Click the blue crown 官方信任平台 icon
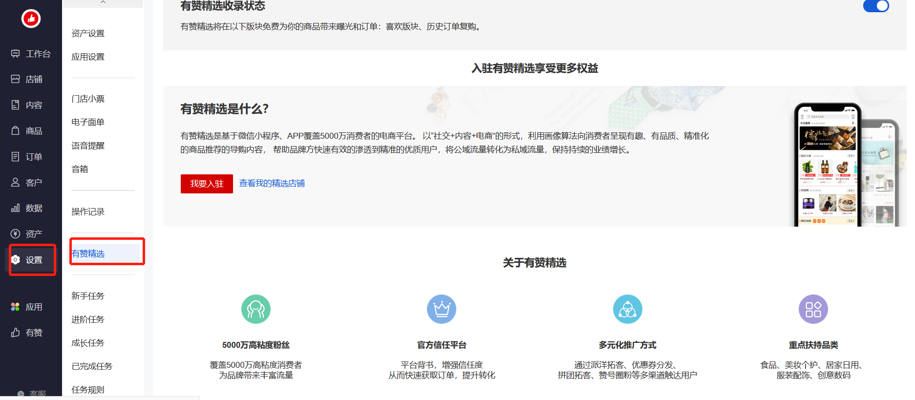This screenshot has height=400, width=915. 442,309
